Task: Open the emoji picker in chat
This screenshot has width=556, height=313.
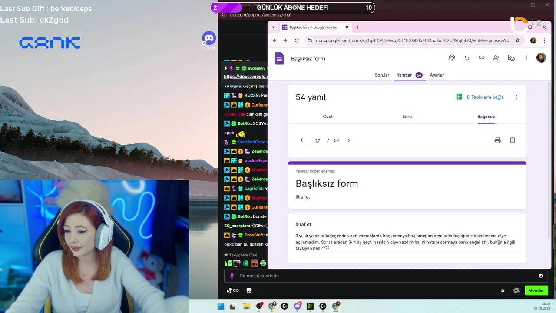Action: pyautogui.click(x=541, y=276)
